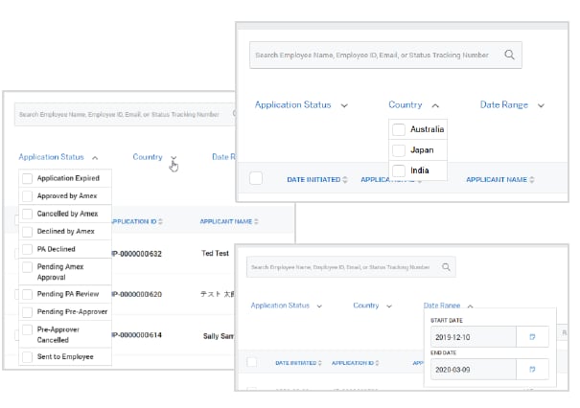
Task: Check the PA Declined filter
Action: coord(27,249)
